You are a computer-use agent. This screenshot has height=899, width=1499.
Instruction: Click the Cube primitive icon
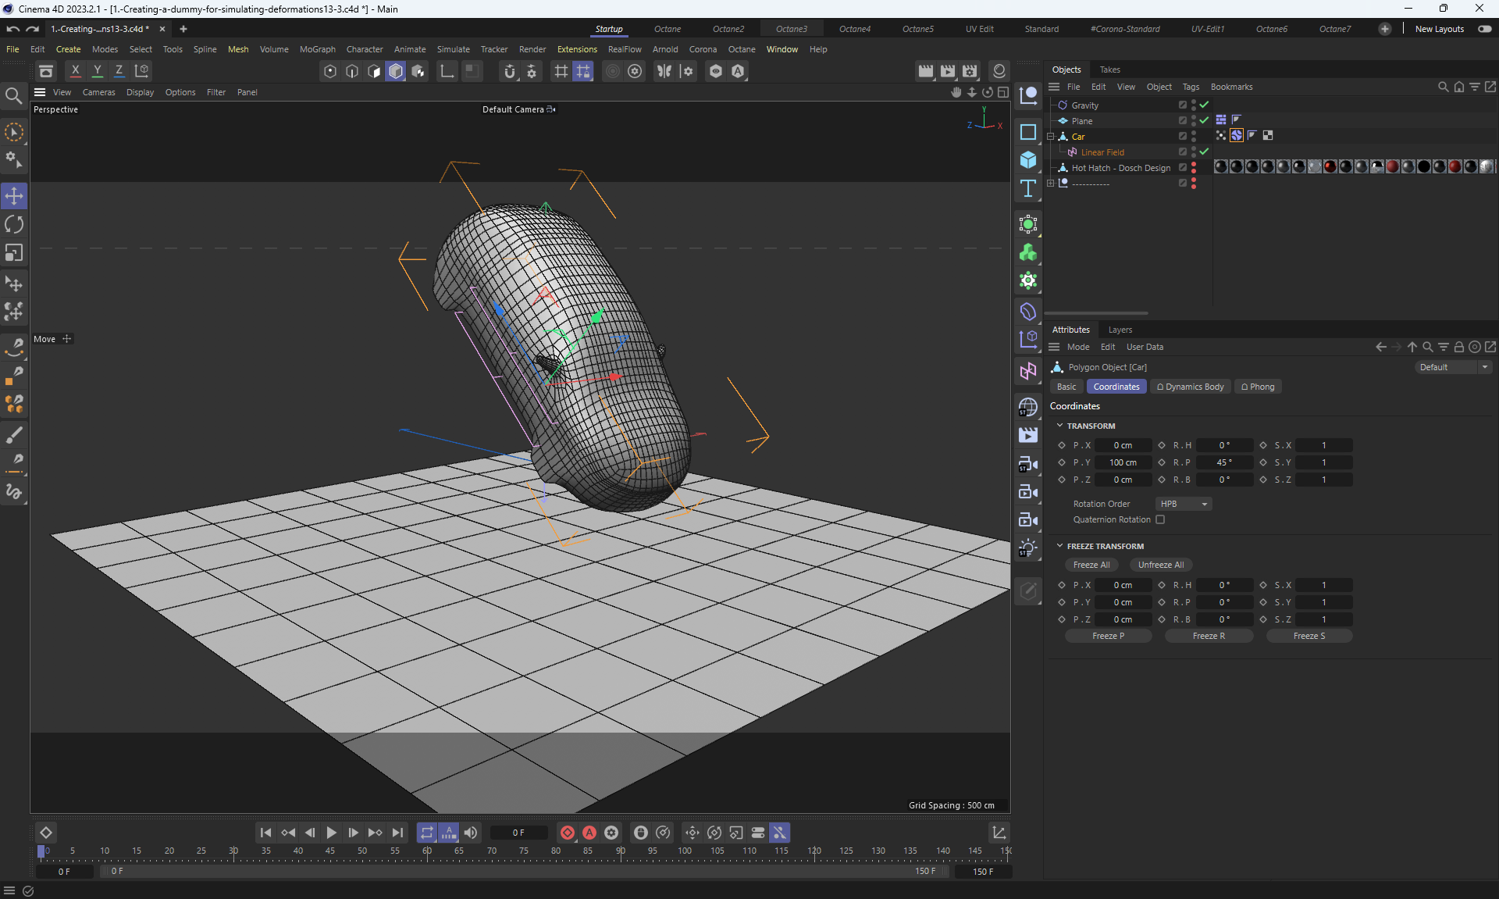[x=1028, y=160]
